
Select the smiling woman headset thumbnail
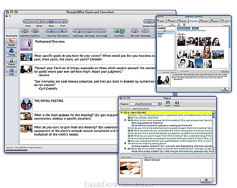[x=216, y=42]
